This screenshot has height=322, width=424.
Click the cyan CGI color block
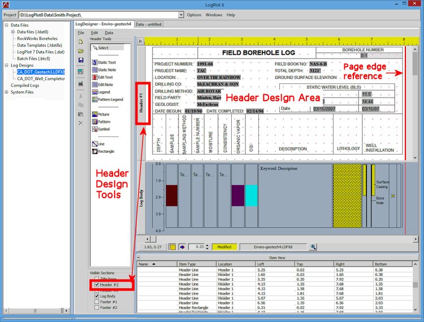(x=252, y=196)
